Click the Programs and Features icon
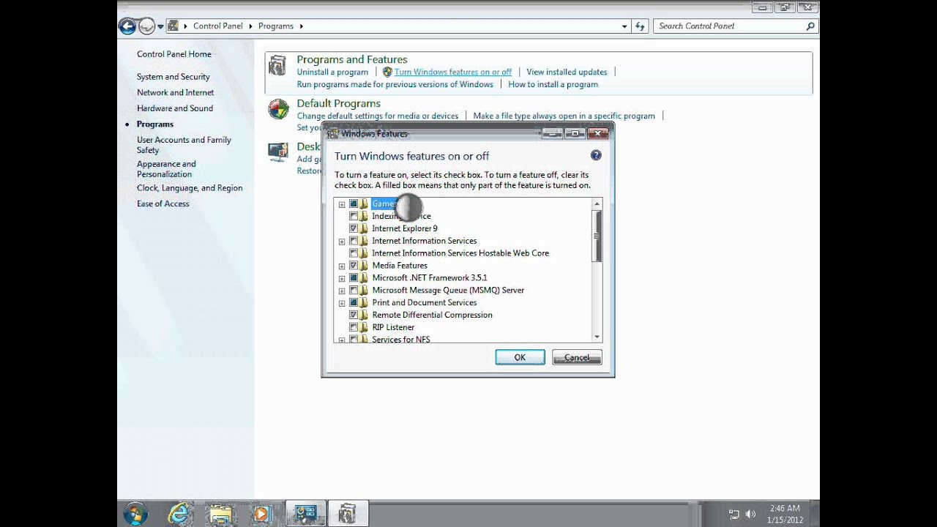Image resolution: width=937 pixels, height=527 pixels. [x=277, y=66]
